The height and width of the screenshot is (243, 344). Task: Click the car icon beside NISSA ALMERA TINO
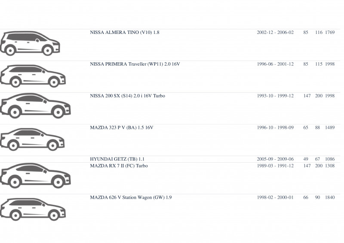(x=30, y=43)
